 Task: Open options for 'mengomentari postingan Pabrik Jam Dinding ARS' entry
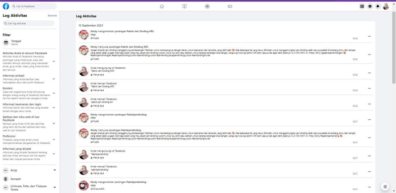click(369, 36)
